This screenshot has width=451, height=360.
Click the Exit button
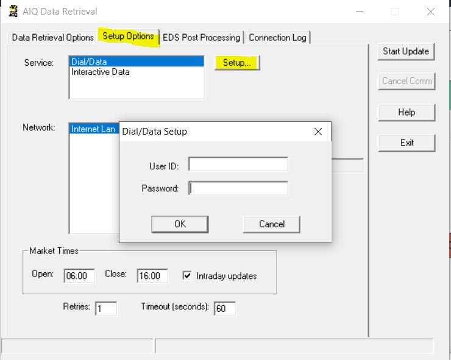point(407,143)
